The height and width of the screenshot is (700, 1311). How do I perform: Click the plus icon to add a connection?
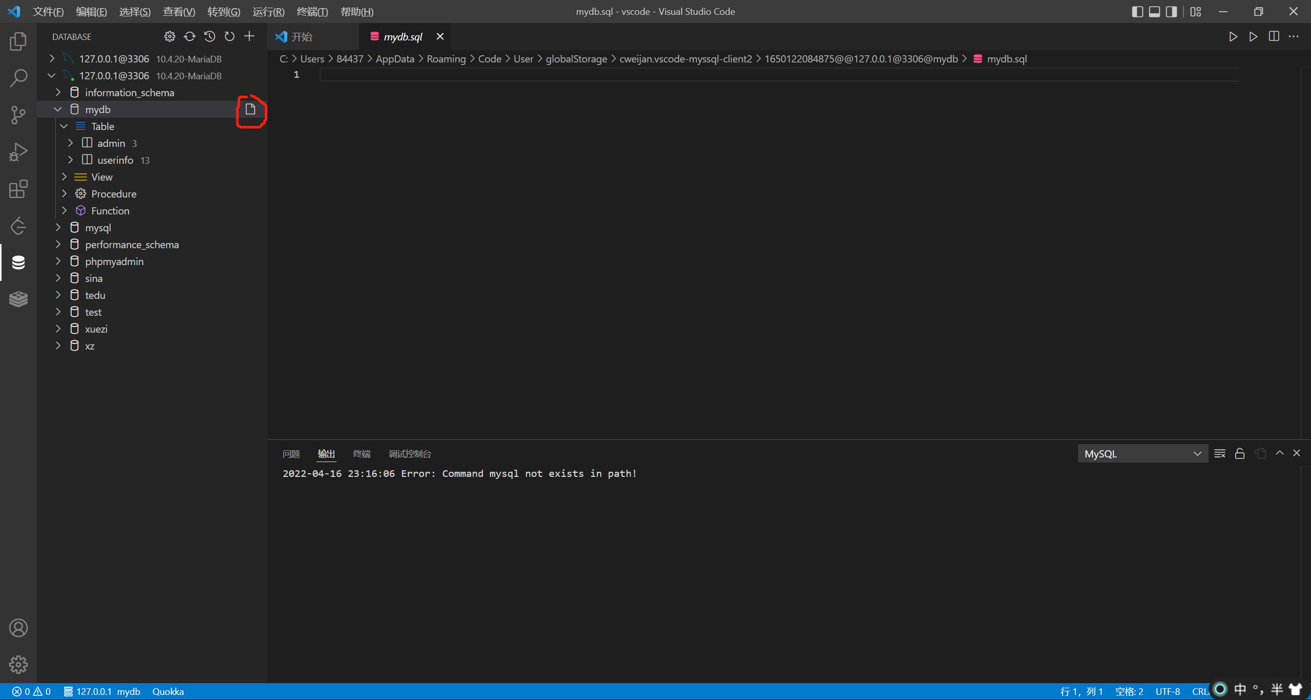249,36
